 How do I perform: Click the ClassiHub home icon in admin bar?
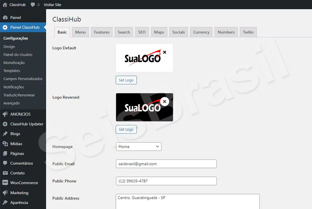click(5, 5)
